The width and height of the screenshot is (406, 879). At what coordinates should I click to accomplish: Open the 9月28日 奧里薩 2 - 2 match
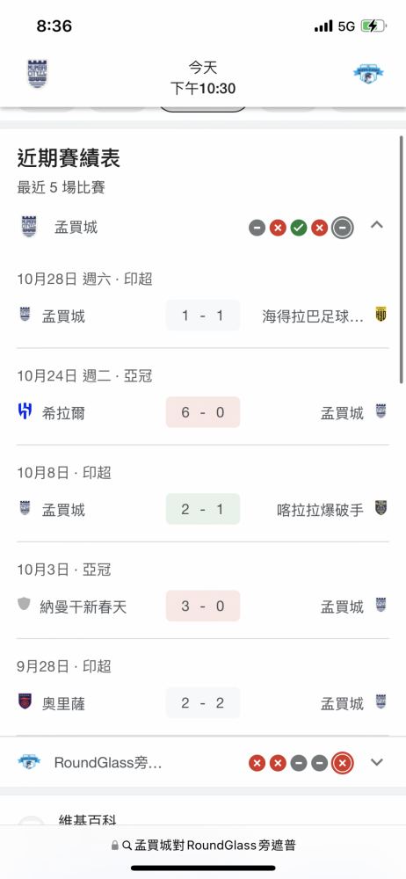[203, 687]
